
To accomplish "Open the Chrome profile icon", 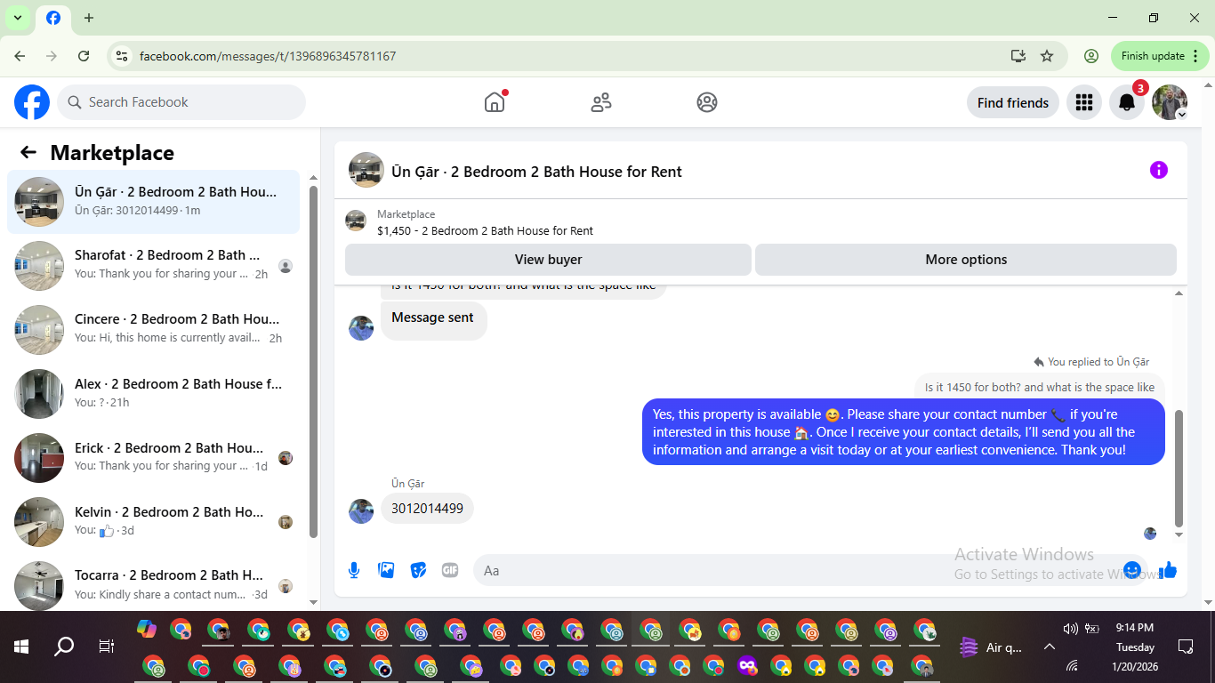I will tap(1091, 56).
